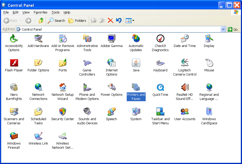Open the Tools menu
The image size is (242, 164).
pyautogui.click(x=55, y=12)
